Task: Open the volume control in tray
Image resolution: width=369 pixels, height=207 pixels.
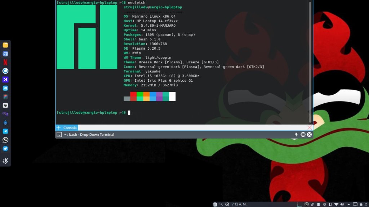Action: click(x=342, y=204)
